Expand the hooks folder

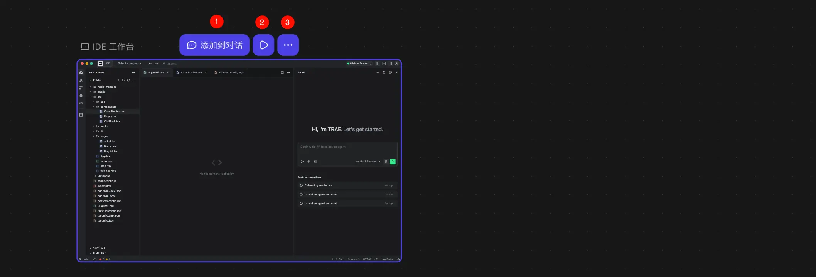pos(93,127)
